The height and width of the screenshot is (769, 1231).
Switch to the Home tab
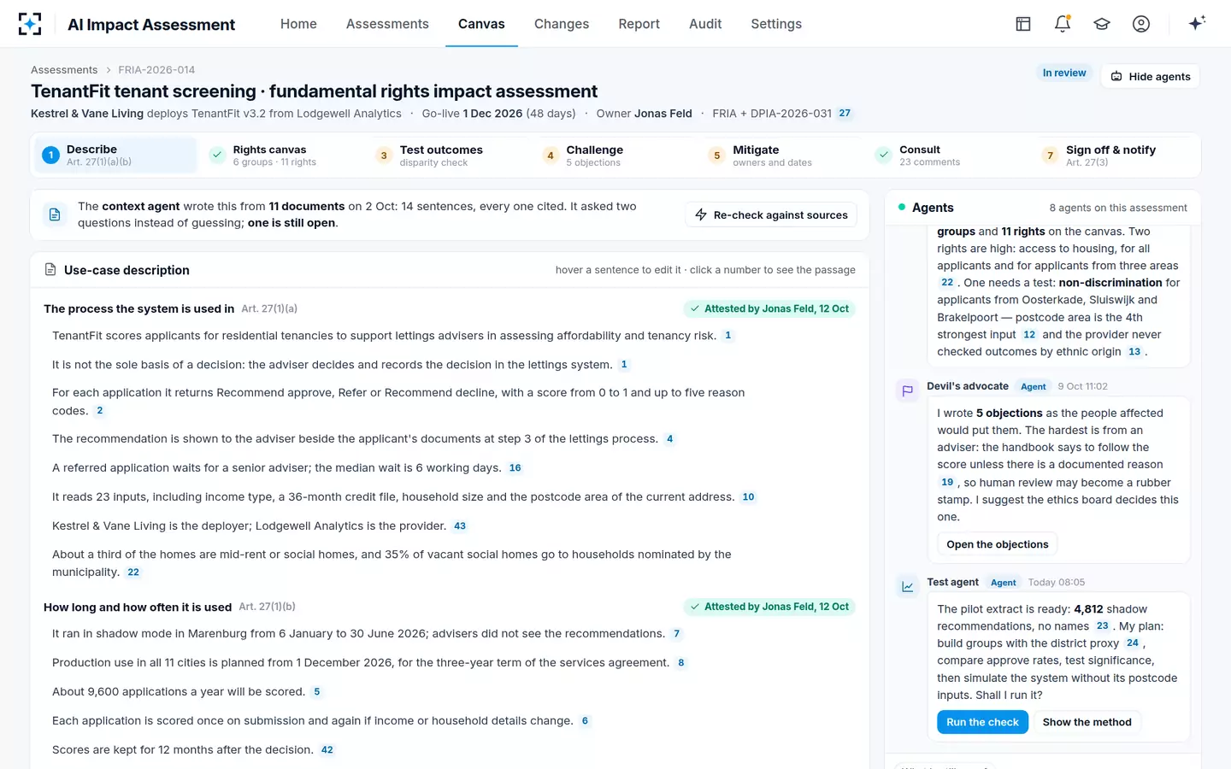[x=298, y=24]
